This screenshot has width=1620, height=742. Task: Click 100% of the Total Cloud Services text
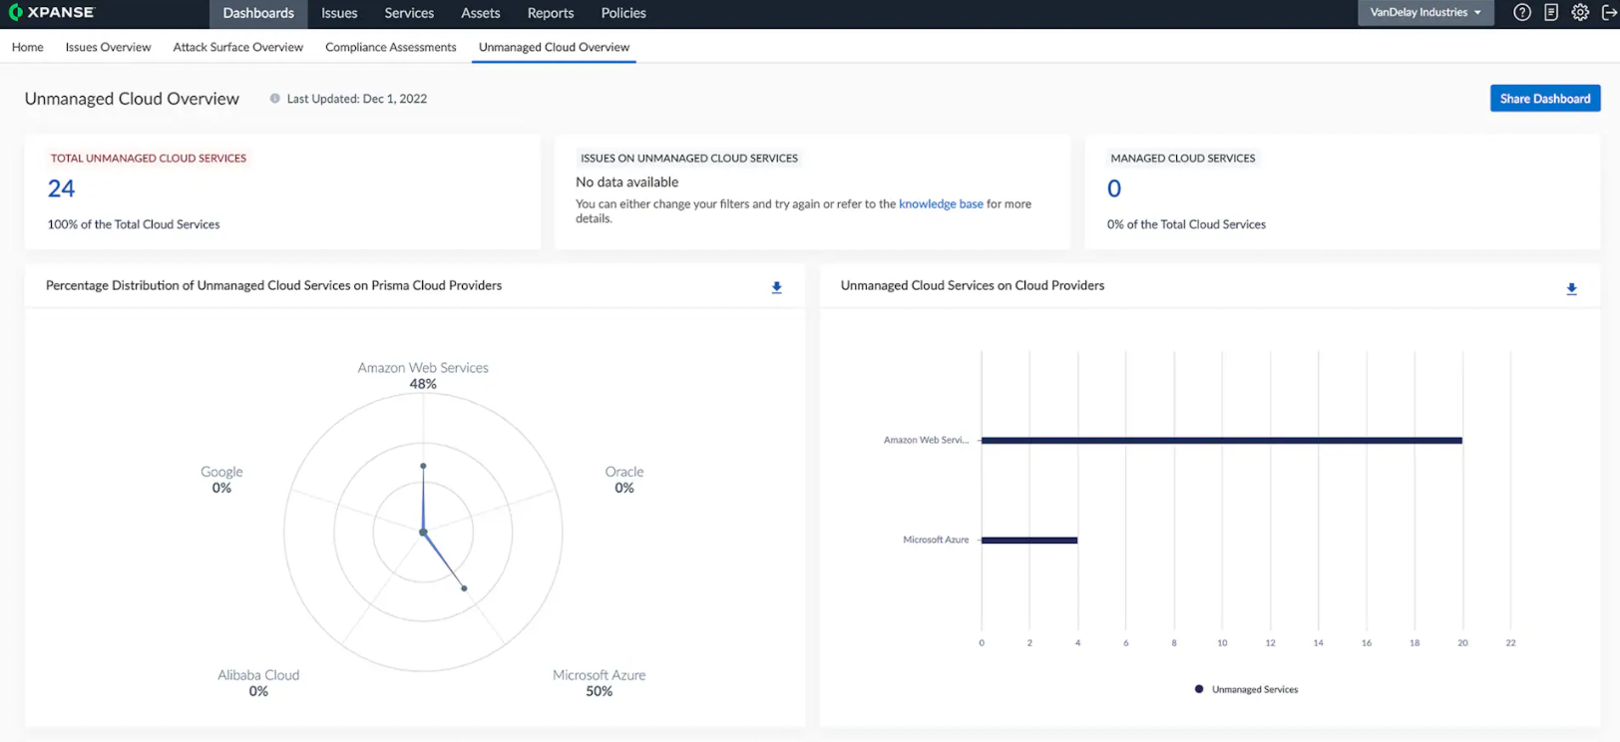click(x=134, y=224)
